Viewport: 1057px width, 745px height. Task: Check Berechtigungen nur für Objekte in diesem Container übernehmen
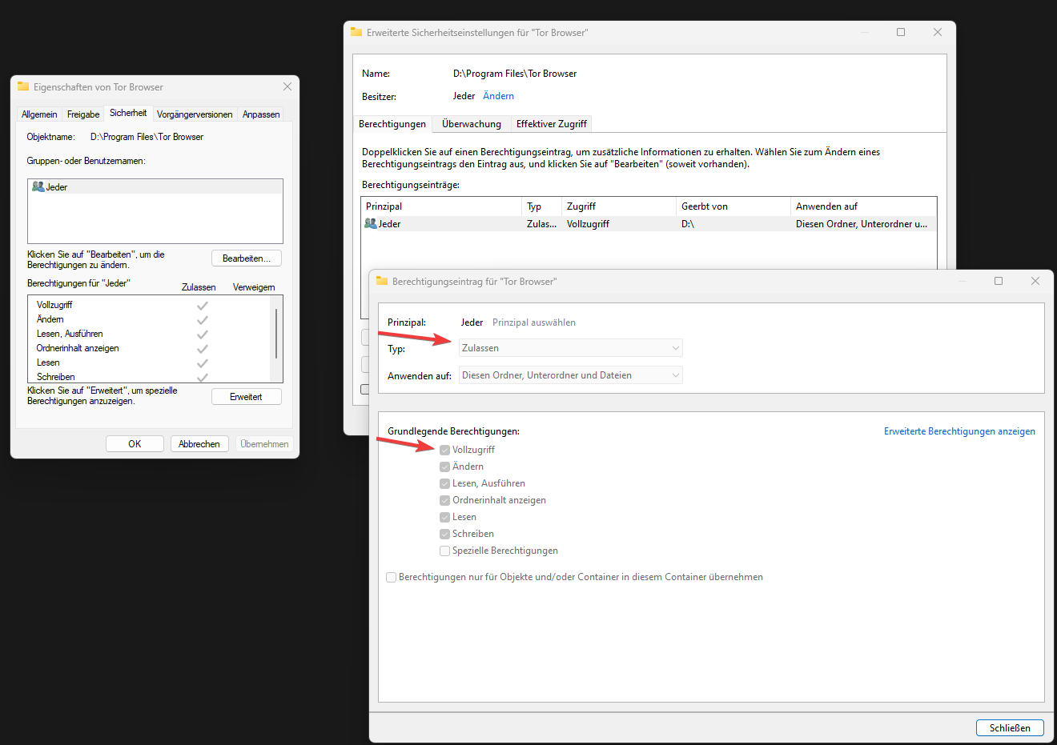[x=391, y=577]
